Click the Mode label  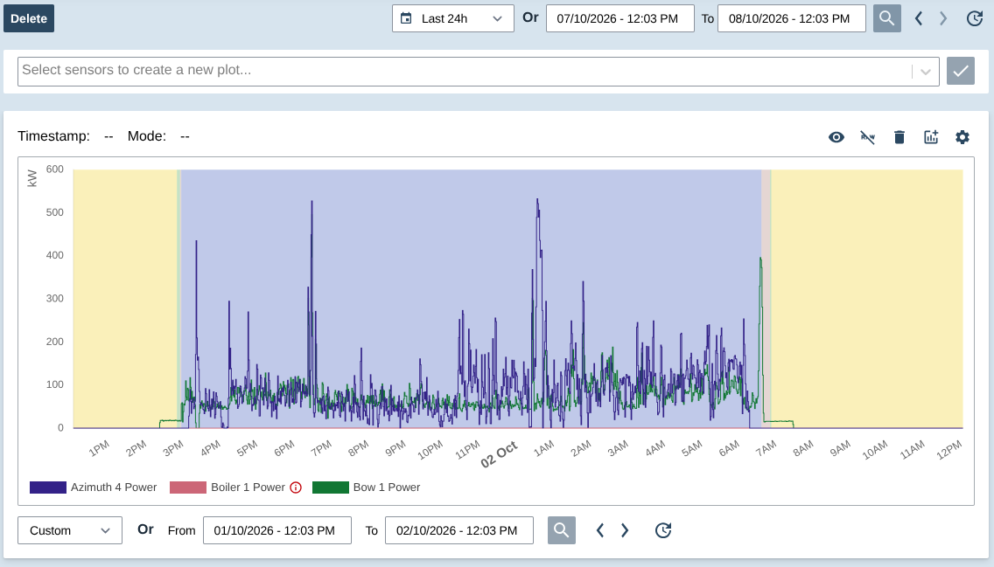pos(146,136)
